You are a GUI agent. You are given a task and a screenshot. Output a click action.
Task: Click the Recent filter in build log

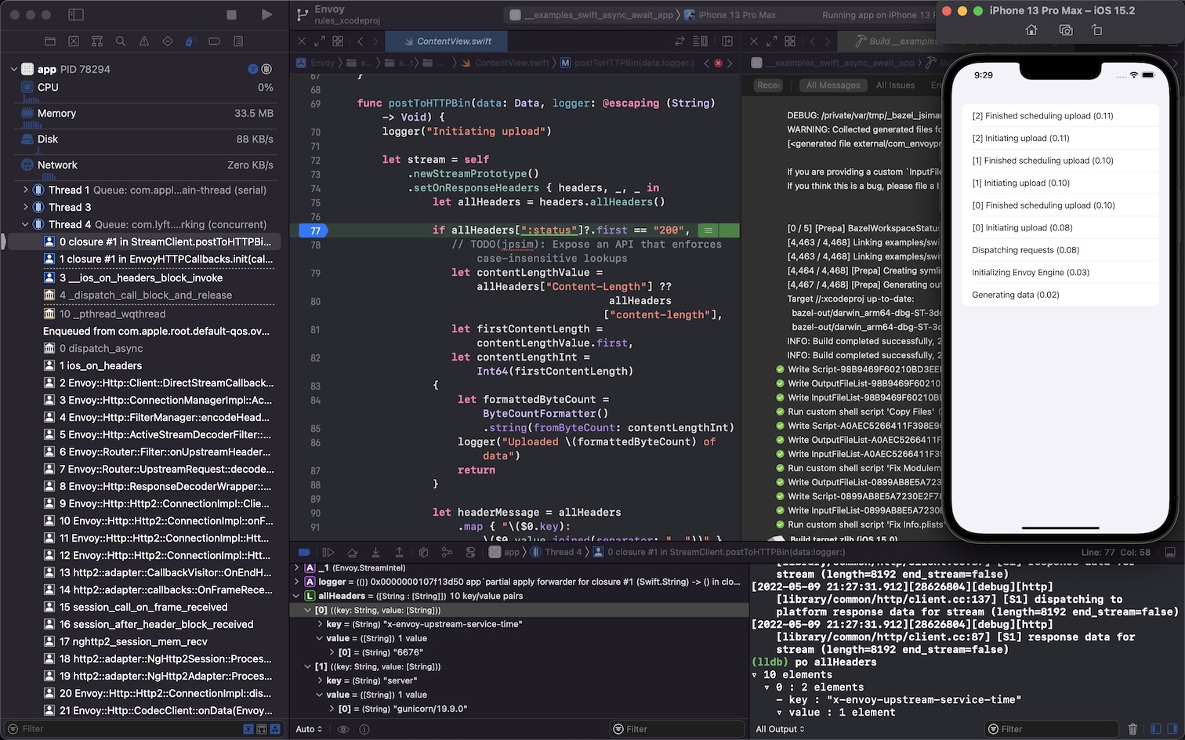tap(768, 85)
